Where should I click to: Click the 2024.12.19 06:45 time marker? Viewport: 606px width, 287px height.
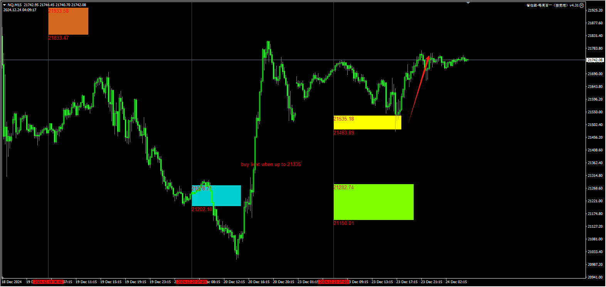48,282
